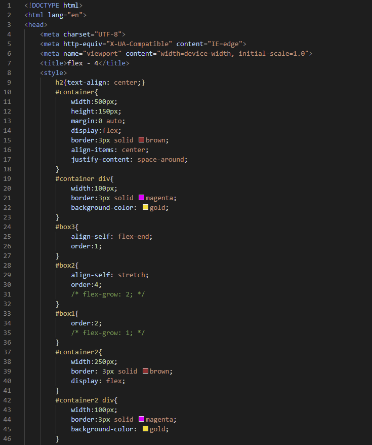This screenshot has height=445, width=372.
Task: Open the brown color swatch on line 39
Action: (145, 370)
